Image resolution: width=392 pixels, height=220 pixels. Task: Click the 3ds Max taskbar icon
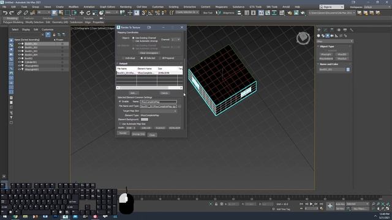[65, 217]
